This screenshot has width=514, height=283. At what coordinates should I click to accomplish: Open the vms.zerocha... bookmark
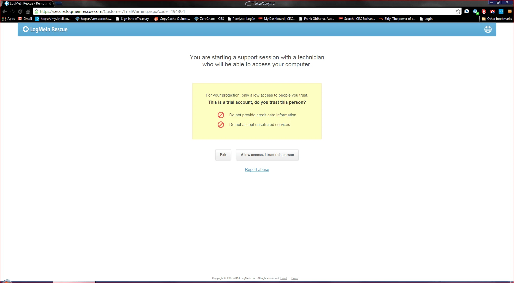93,19
